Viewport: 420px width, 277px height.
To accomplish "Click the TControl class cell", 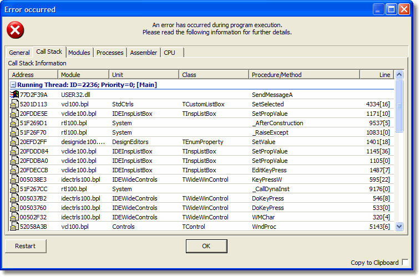I will (x=194, y=227).
